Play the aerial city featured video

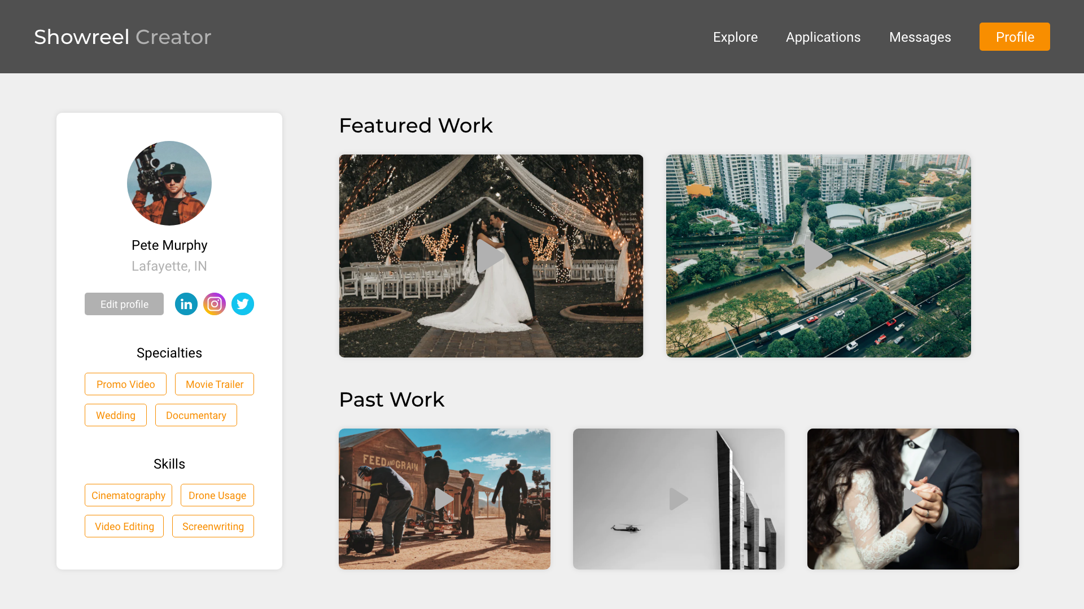coord(819,256)
